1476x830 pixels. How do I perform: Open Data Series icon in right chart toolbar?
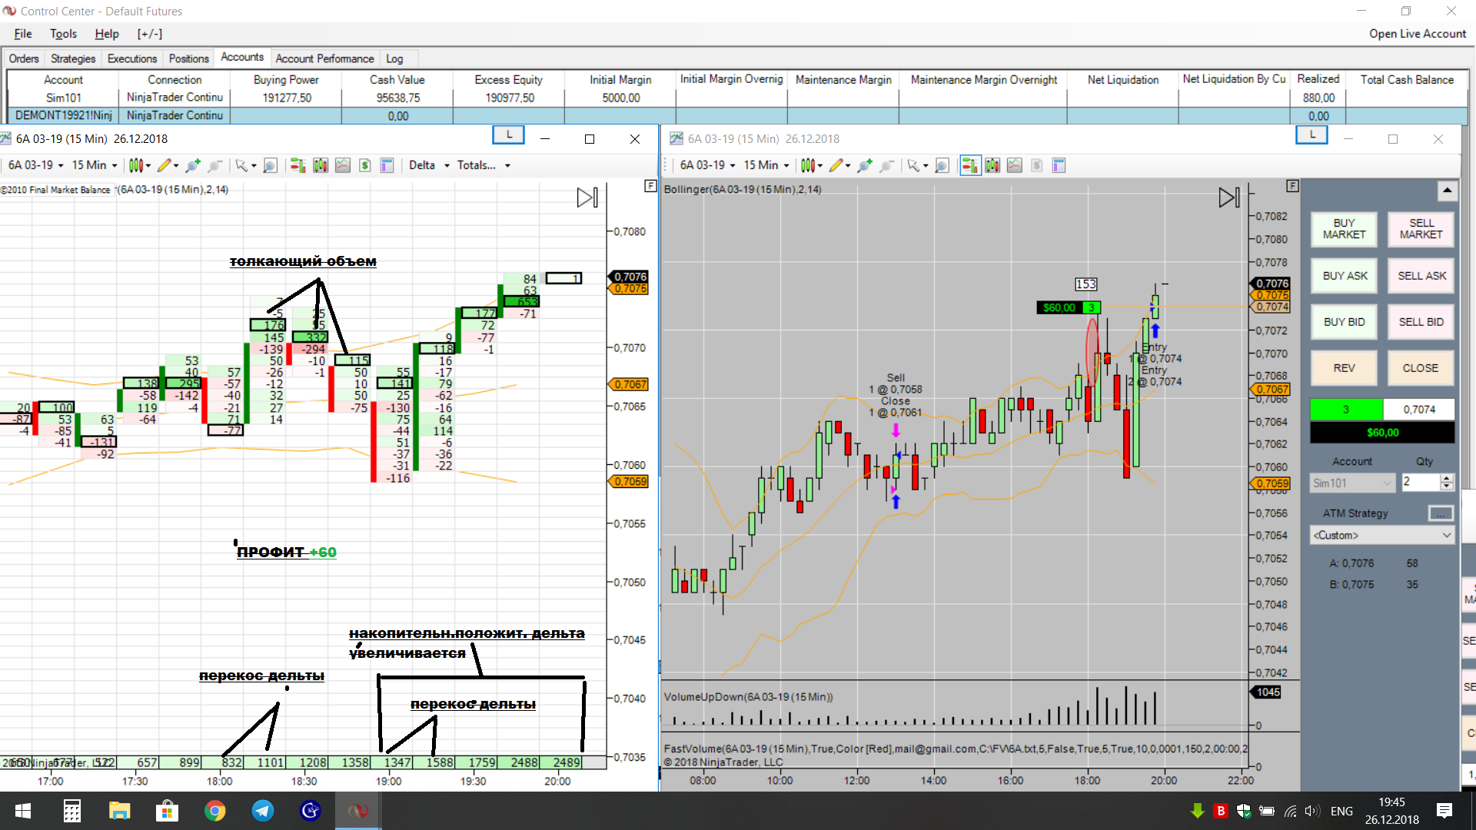[992, 165]
